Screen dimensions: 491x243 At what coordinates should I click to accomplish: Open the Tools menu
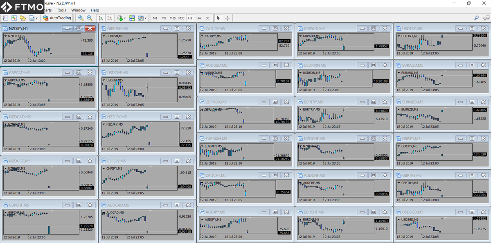[x=61, y=10]
